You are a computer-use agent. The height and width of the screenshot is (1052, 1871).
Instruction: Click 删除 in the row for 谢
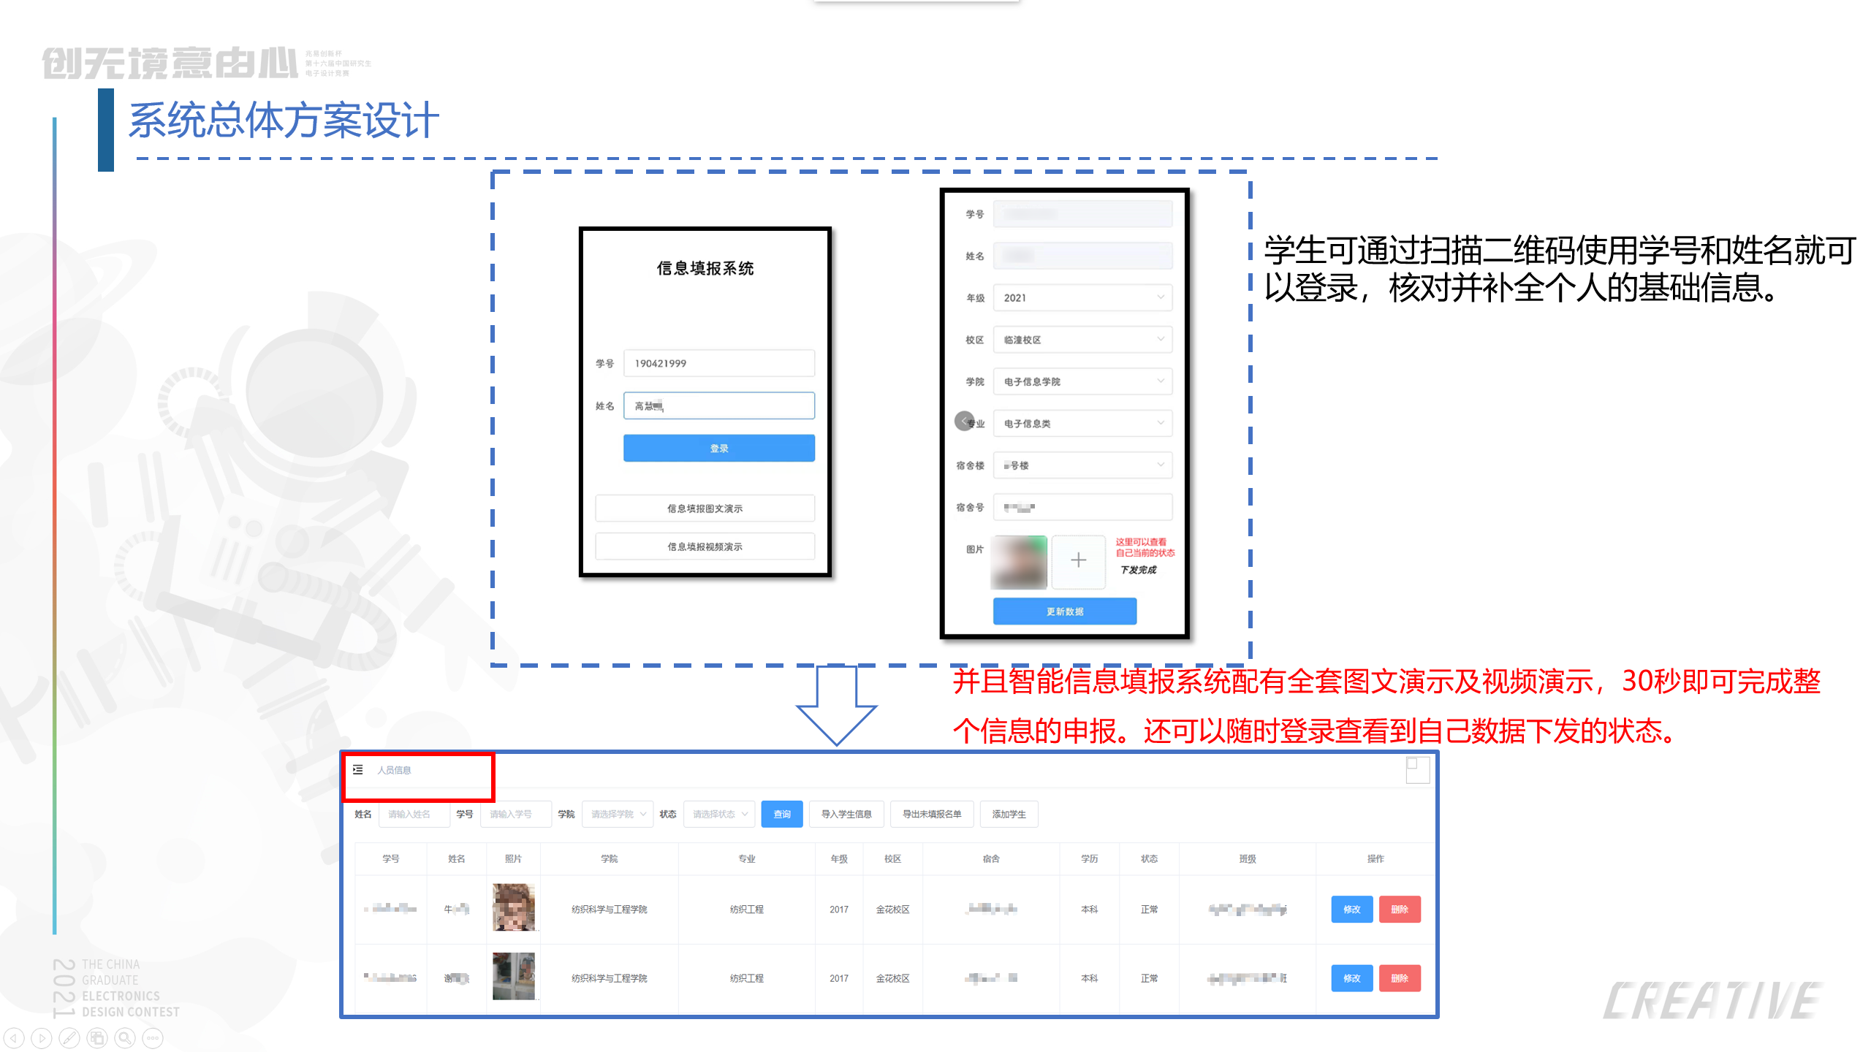[1400, 978]
